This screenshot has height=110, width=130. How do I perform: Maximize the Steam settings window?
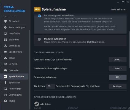click(123, 2)
